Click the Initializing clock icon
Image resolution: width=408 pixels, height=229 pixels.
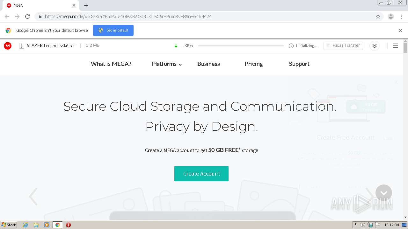tap(291, 46)
